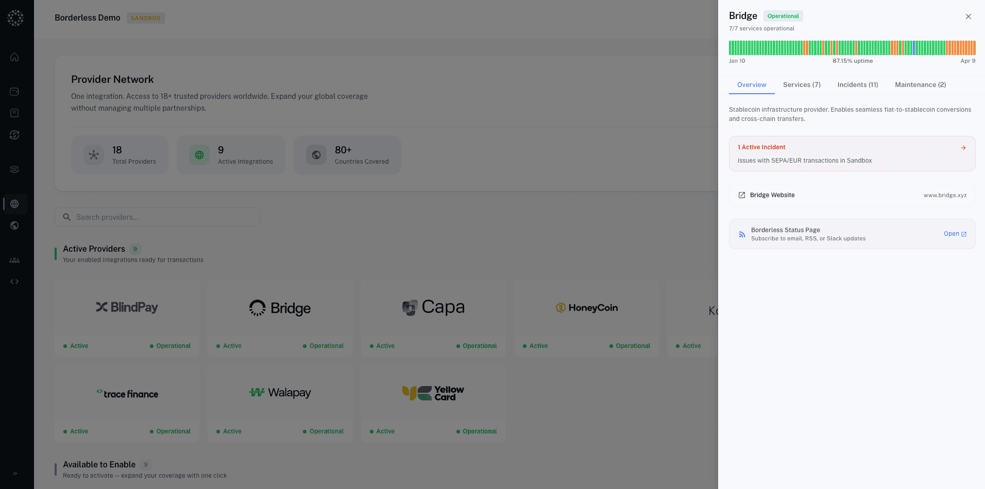Click the Active status on Capa card

pos(382,346)
